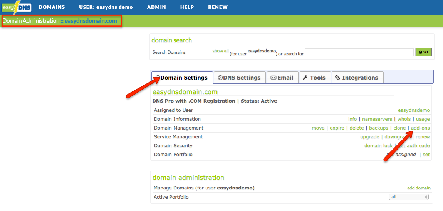443x211 pixels.
Task: Click the easydnsdomain.com heading
Action: pos(185,92)
